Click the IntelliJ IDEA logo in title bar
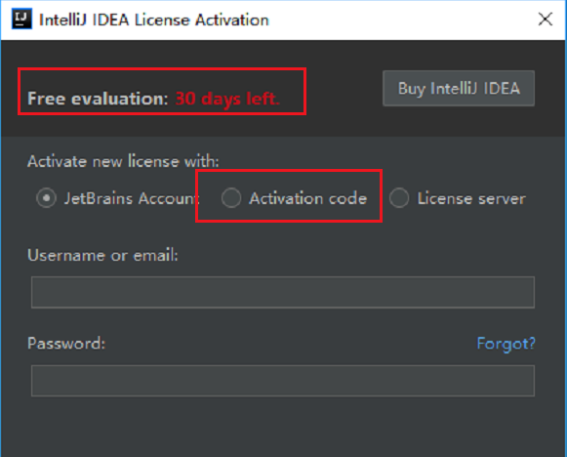This screenshot has height=457, width=567. click(21, 19)
